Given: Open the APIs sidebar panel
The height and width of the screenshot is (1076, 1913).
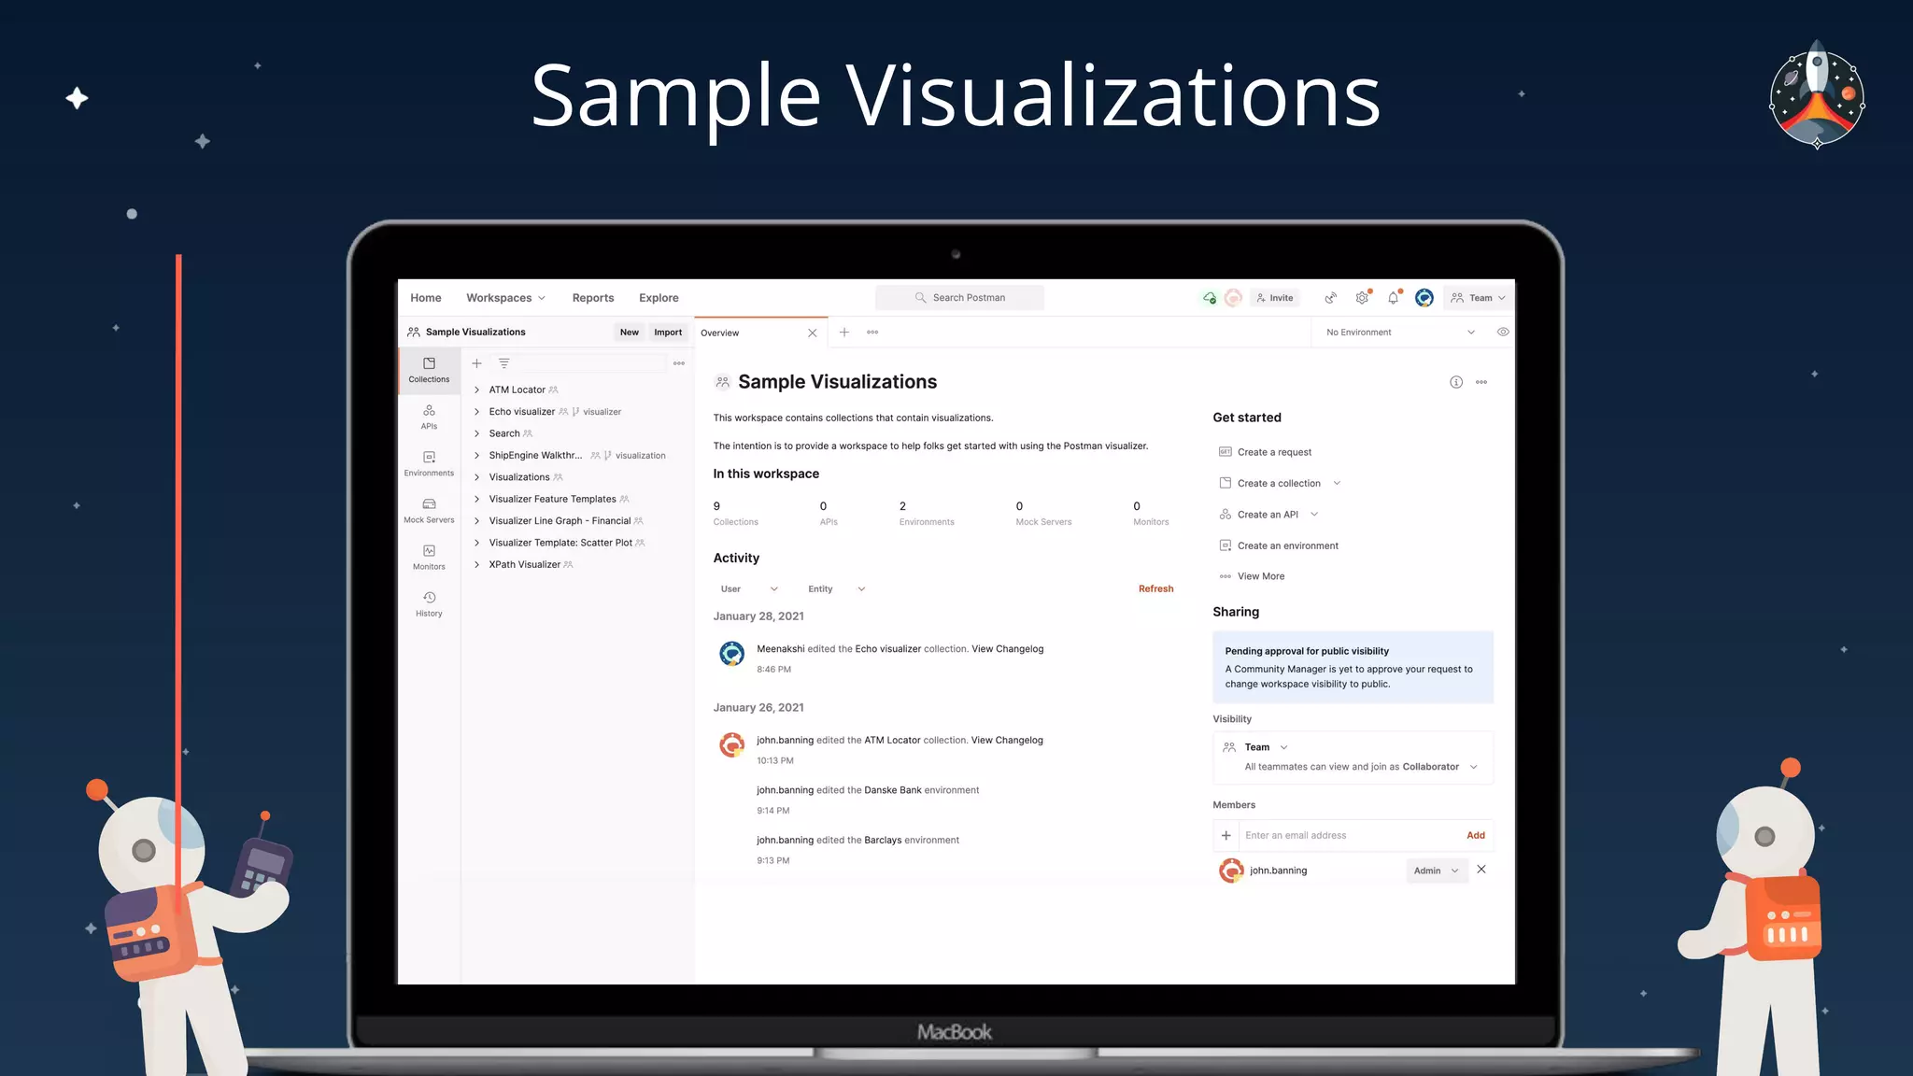Looking at the screenshot, I should click(429, 417).
